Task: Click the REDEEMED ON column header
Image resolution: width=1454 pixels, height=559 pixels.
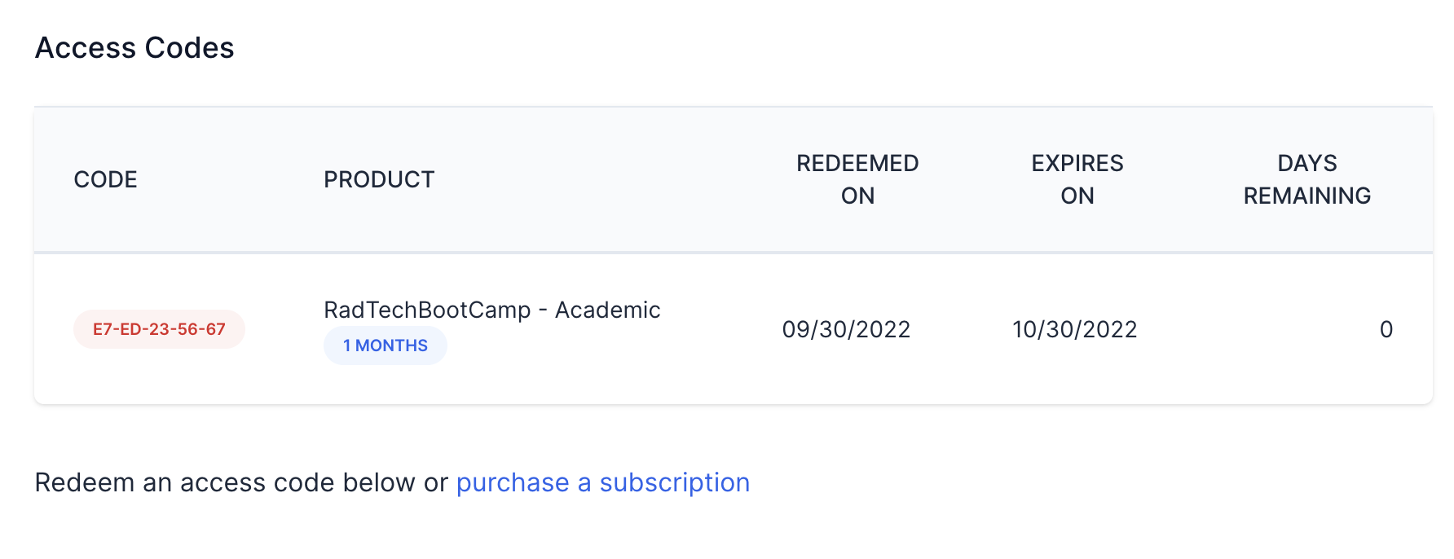Action: pos(857,179)
